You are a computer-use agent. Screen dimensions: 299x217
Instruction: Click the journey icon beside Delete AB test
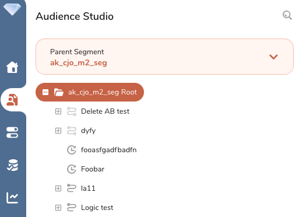72,111
